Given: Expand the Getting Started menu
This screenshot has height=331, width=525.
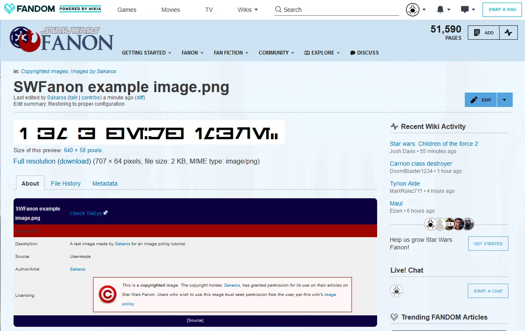Looking at the screenshot, I should [147, 53].
